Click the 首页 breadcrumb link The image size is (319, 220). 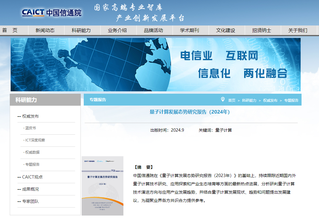[x=232, y=100]
